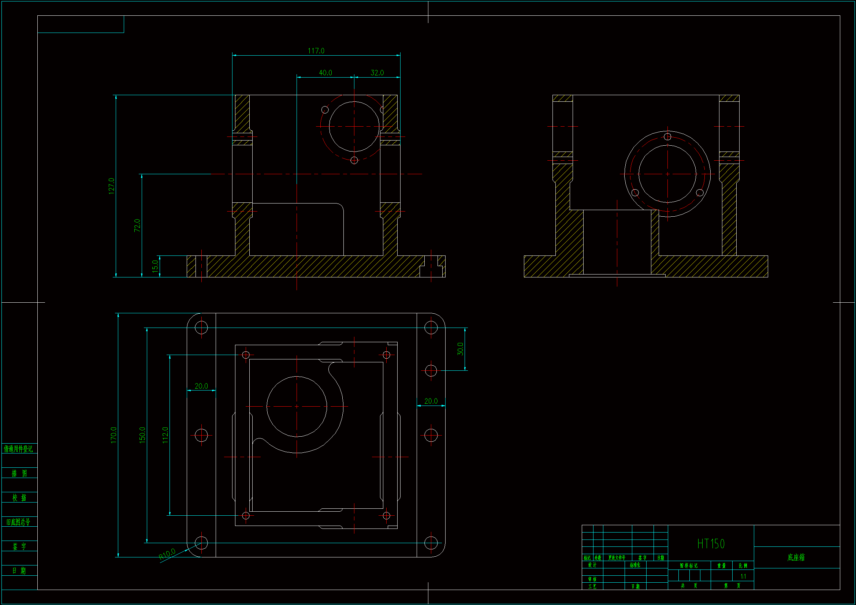Pick the 40.0 dimension text
This screenshot has width=856, height=605.
point(325,73)
